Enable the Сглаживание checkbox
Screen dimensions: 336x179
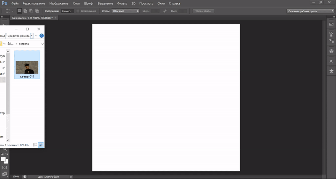coord(78,10)
